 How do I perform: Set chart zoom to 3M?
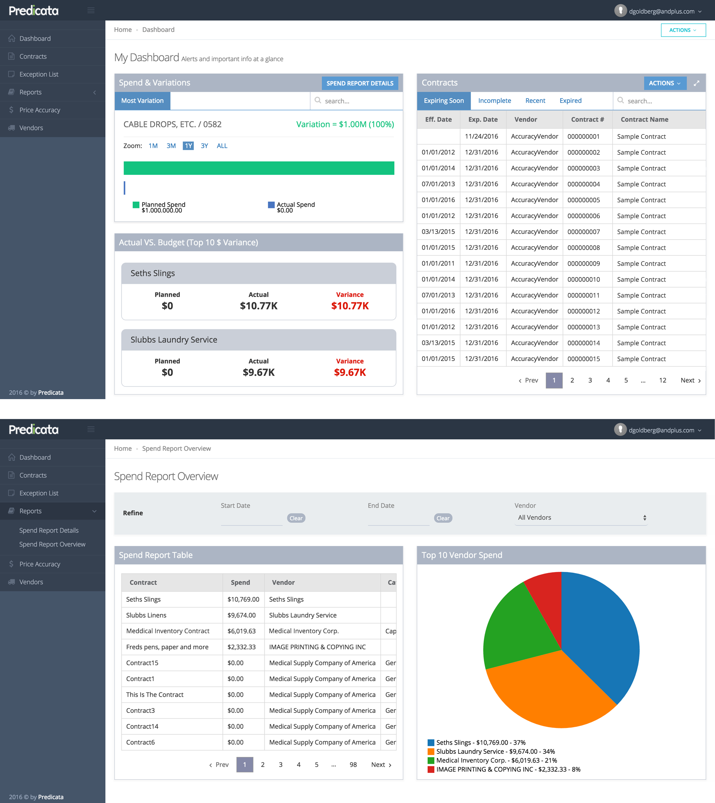point(171,146)
